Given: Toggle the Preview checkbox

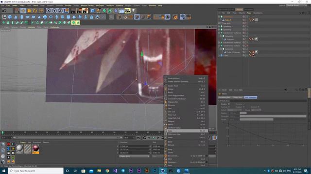Looking at the screenshot, I should pyautogui.click(x=244, y=104).
